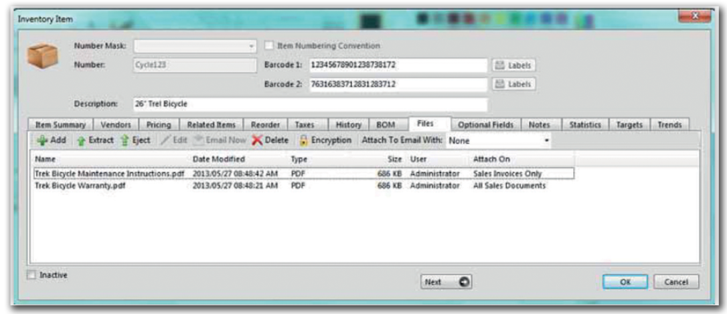This screenshot has height=314, width=727.
Task: Expand the Number Mask dropdown
Action: (x=252, y=47)
